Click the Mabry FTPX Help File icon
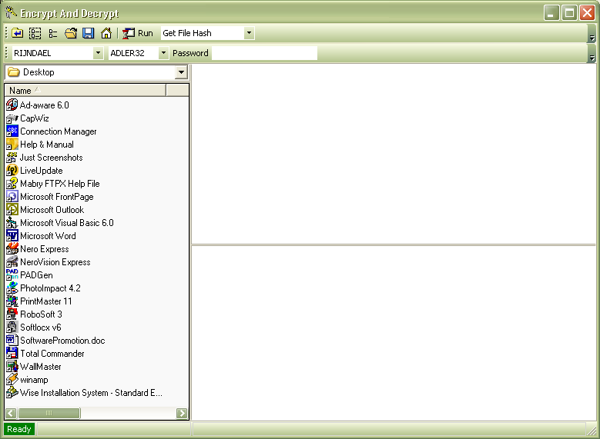 pyautogui.click(x=12, y=183)
